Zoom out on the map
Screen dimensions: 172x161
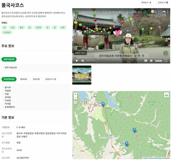click(x=75, y=98)
